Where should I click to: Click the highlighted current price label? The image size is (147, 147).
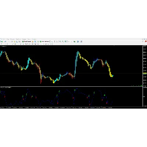point(145,73)
